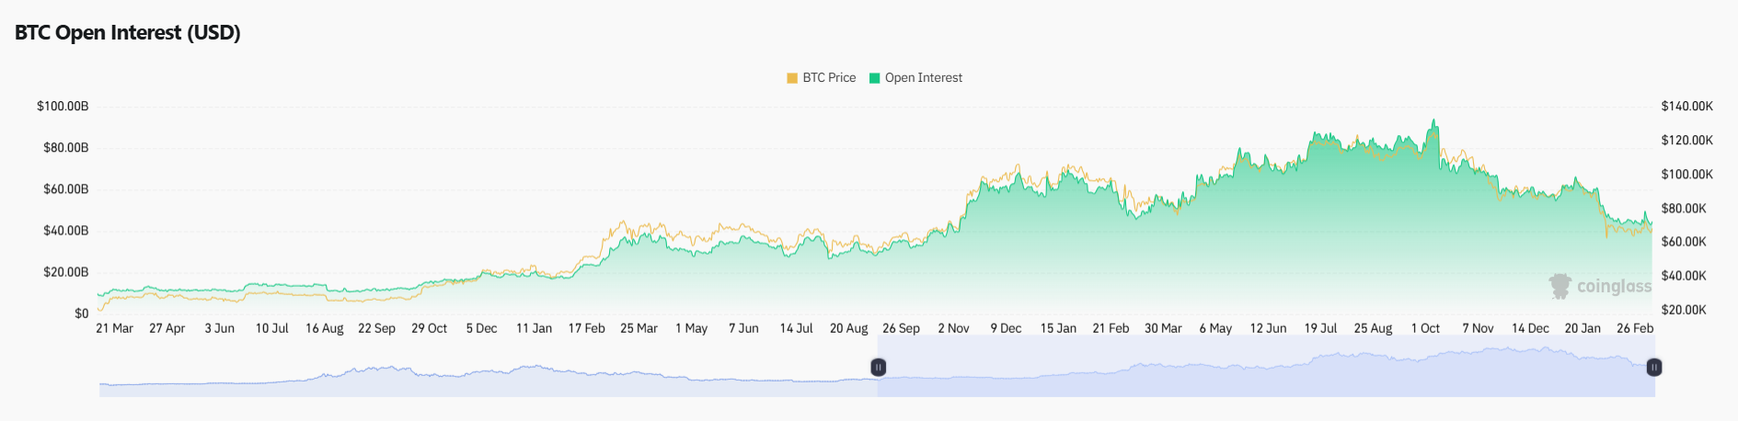Click the $40.00K price axis value

click(1684, 276)
